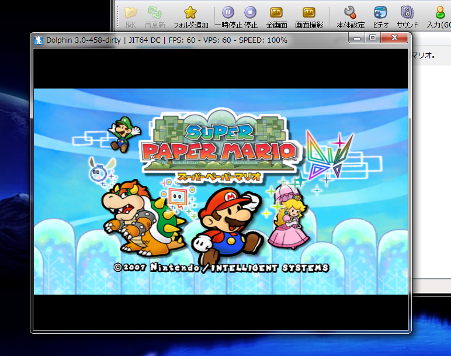Open the 入力(GC) controller settings icon

(440, 13)
